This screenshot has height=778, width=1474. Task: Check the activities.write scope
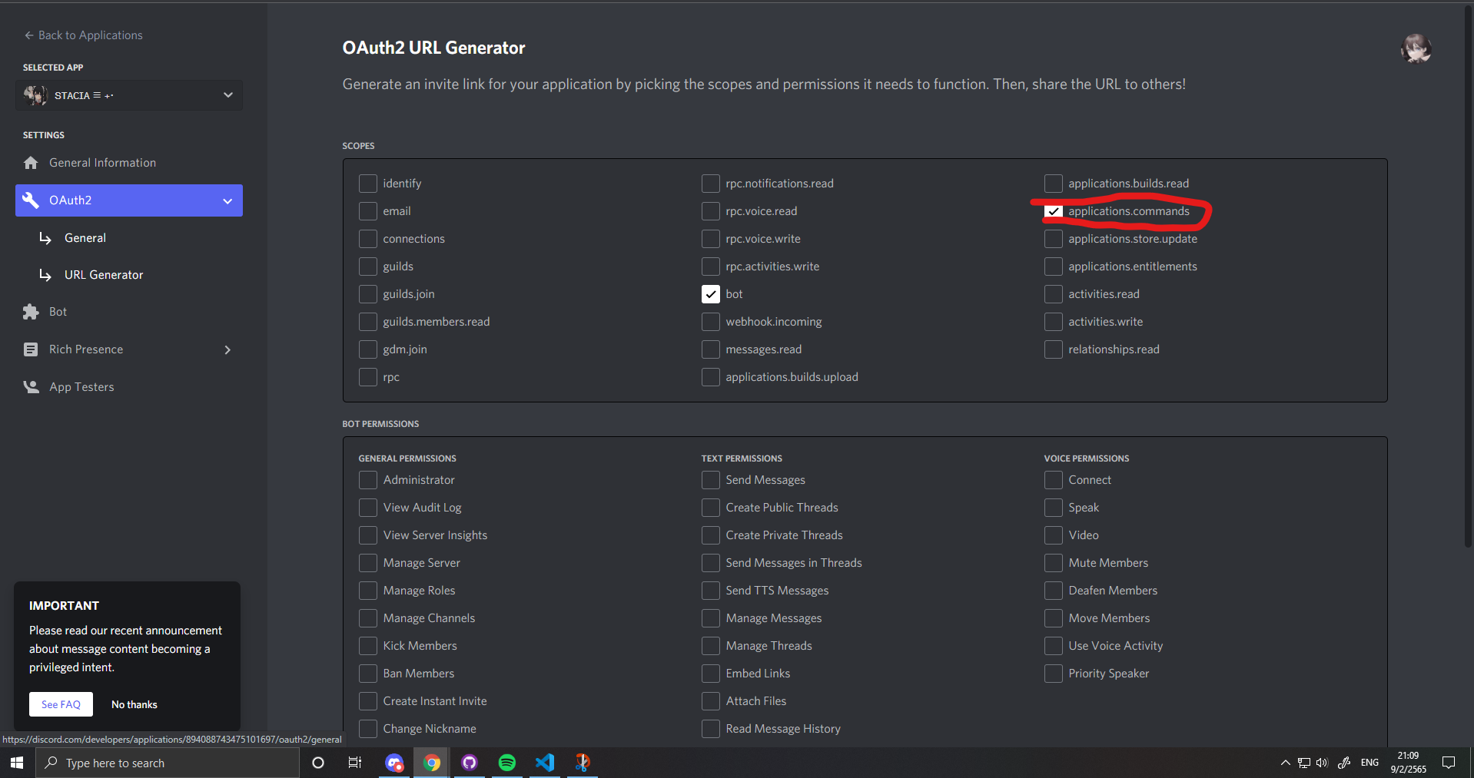coord(1054,322)
